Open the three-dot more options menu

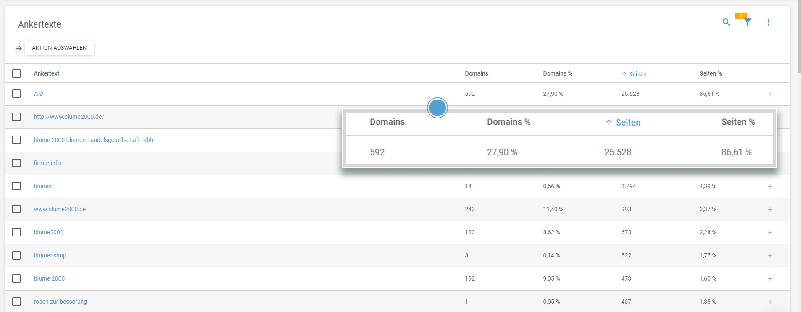click(x=769, y=22)
